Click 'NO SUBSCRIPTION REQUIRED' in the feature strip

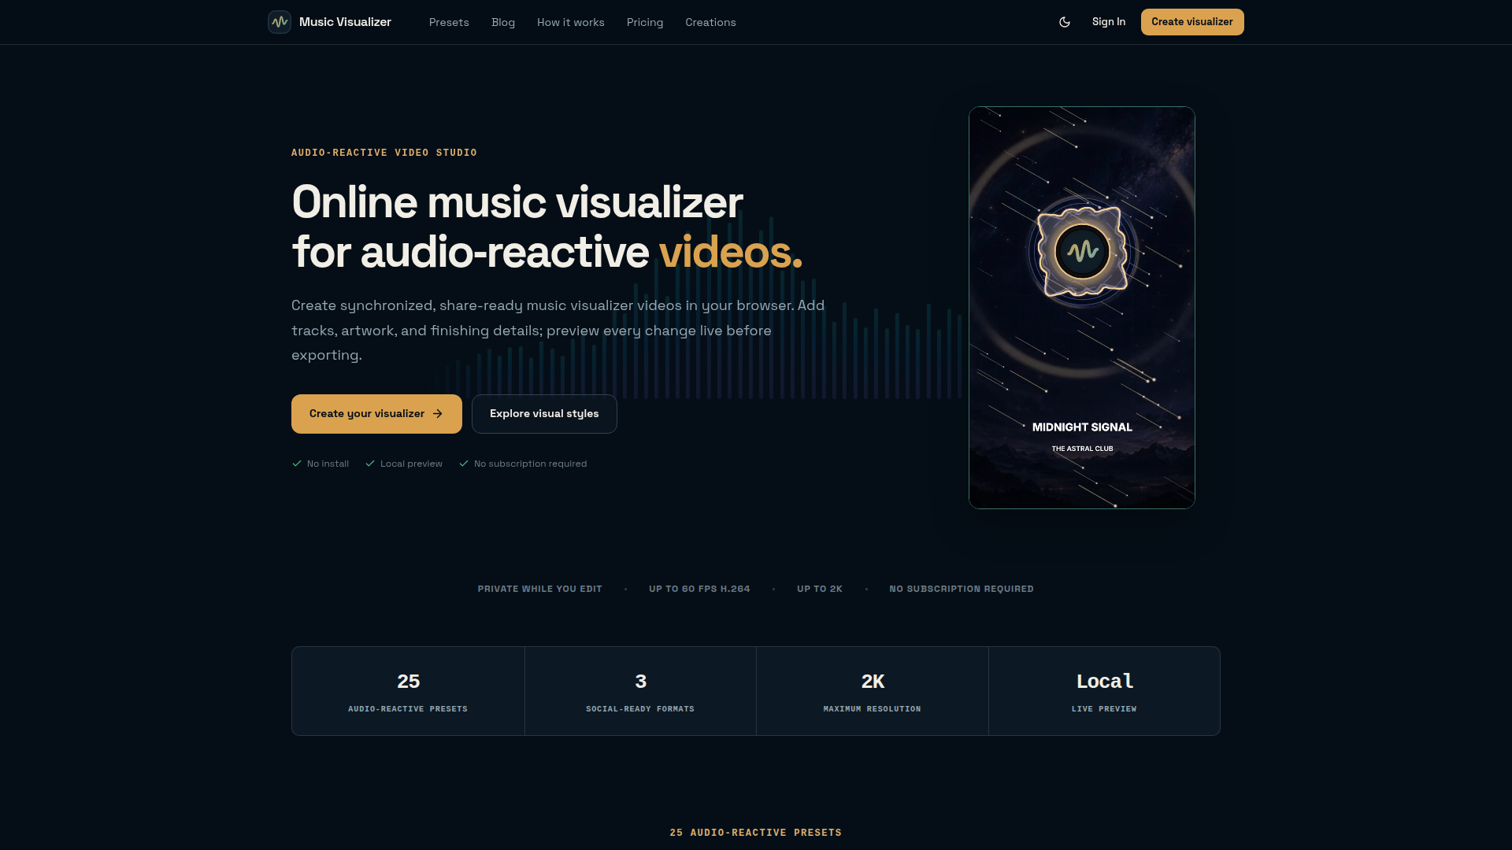[x=962, y=589]
